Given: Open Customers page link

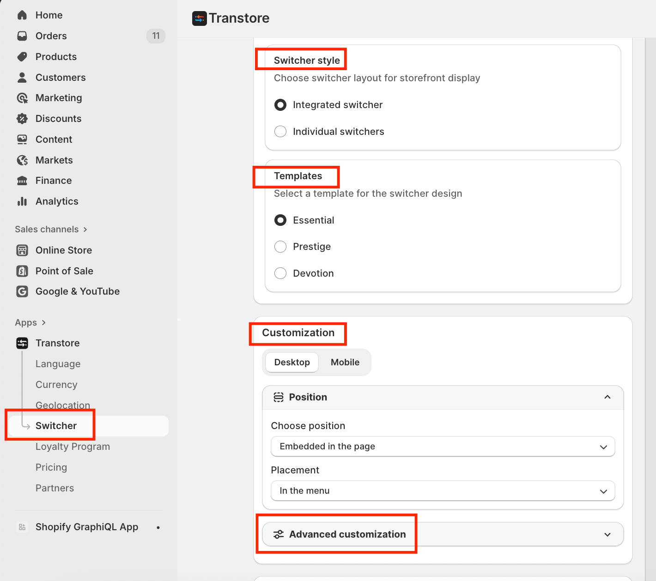Looking at the screenshot, I should pos(61,78).
